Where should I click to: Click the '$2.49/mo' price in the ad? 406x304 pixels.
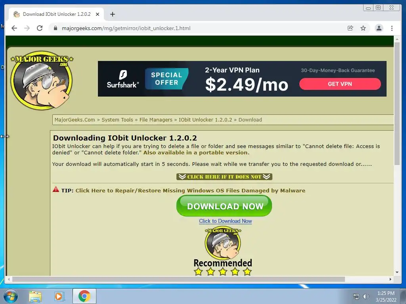click(x=247, y=85)
